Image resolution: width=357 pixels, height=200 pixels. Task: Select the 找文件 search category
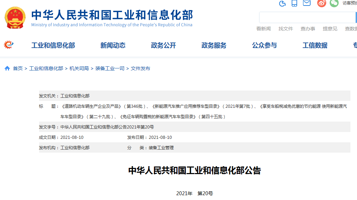(x=286, y=29)
